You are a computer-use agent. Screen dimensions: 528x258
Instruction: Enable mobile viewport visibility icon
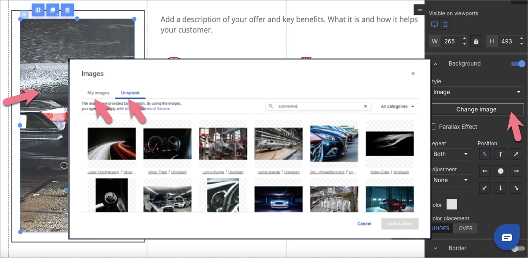pos(444,24)
